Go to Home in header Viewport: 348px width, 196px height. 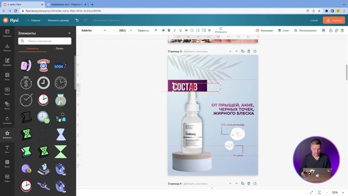(34, 20)
